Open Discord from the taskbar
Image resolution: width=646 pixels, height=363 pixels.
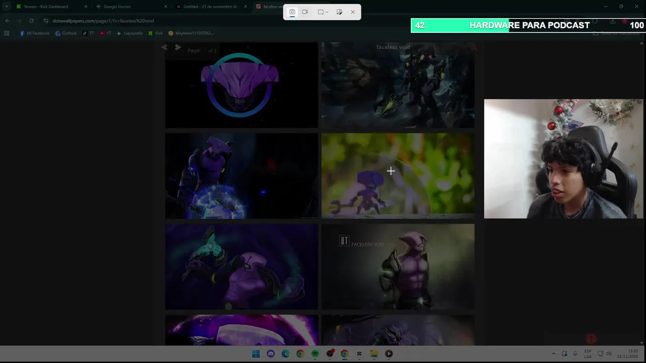271,354
